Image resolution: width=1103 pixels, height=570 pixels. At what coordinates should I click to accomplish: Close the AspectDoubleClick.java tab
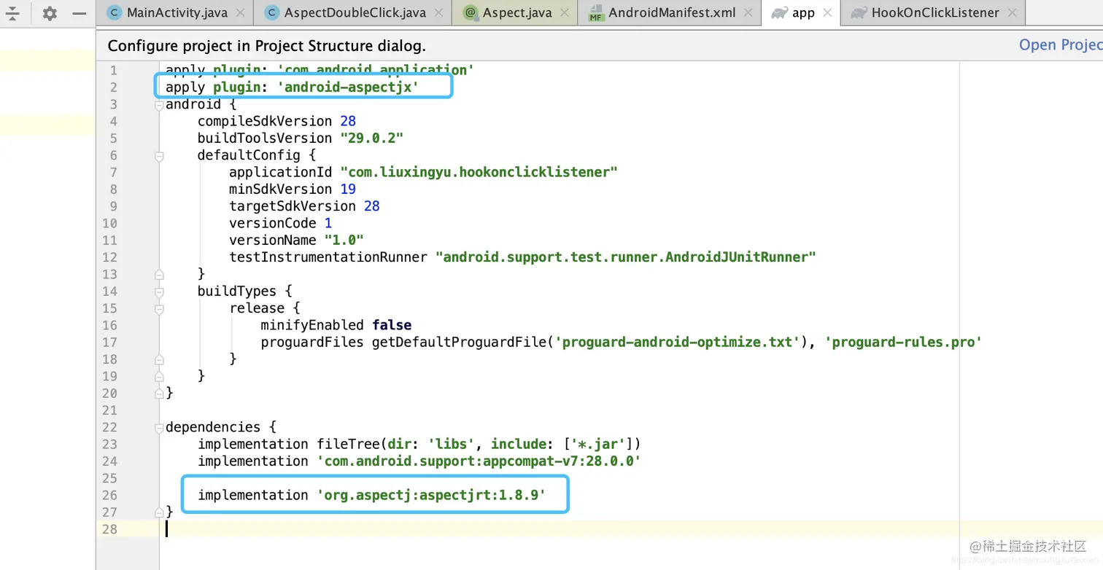point(438,13)
